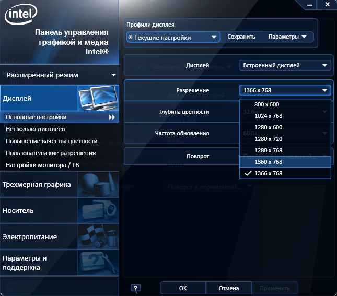
Task: Open the Текущие настройки profile dropdown
Action: click(173, 38)
